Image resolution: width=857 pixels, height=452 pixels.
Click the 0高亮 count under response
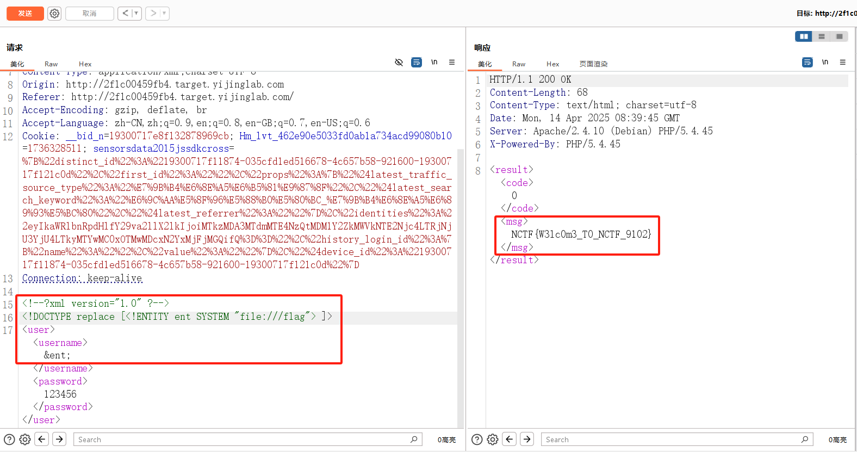point(838,439)
